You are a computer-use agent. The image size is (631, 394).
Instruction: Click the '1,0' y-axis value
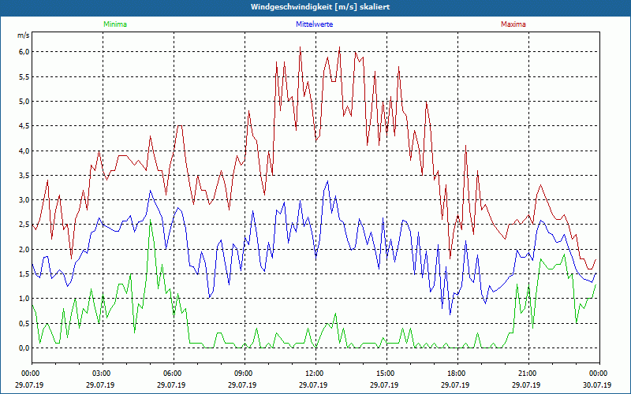(24, 299)
